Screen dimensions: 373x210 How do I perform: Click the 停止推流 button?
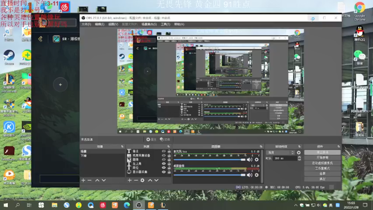[322, 152]
